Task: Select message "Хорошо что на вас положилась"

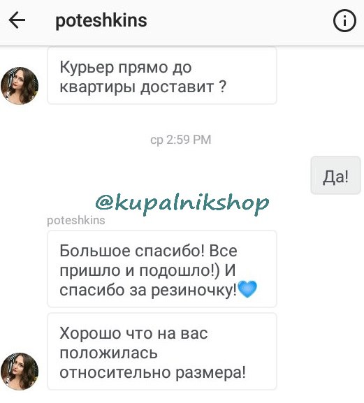Action: [162, 351]
